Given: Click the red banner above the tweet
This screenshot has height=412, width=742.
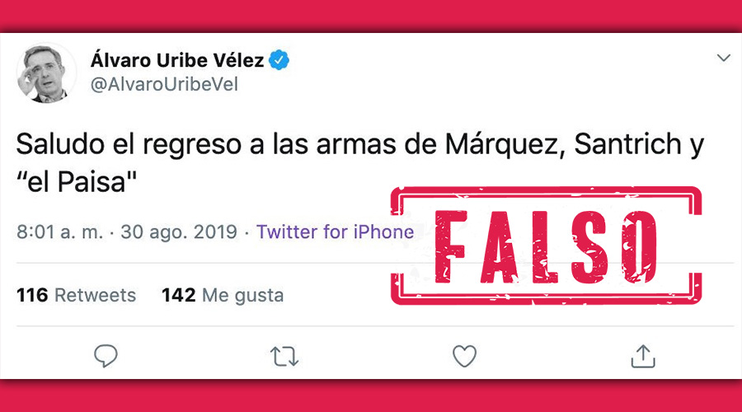Looking at the screenshot, I should coord(371,16).
